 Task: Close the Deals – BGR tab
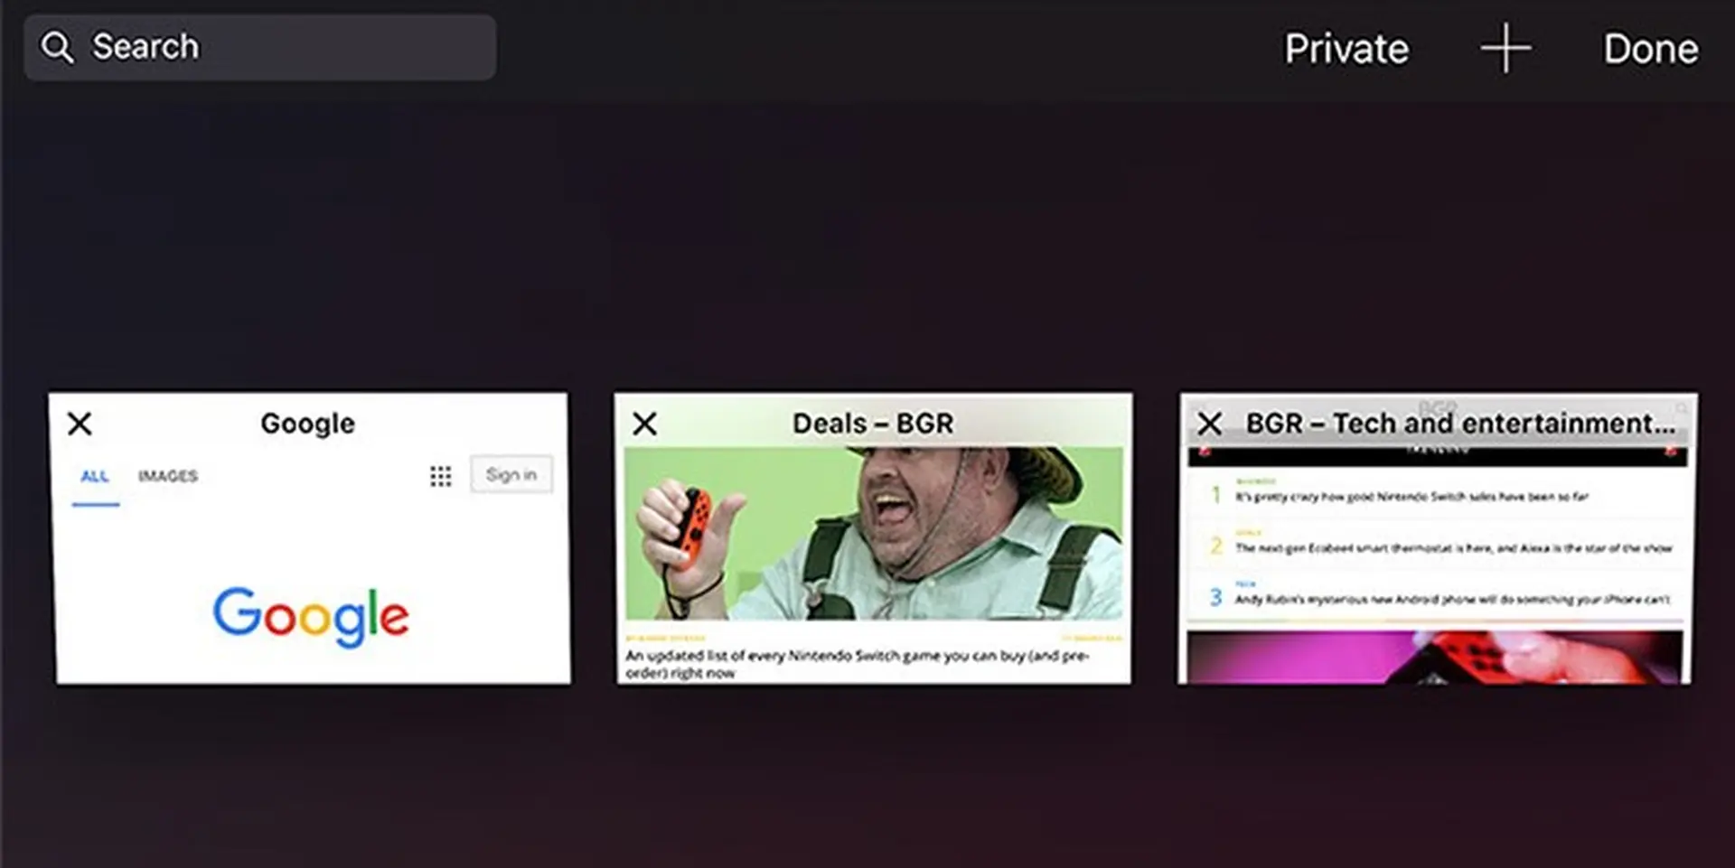(x=644, y=423)
